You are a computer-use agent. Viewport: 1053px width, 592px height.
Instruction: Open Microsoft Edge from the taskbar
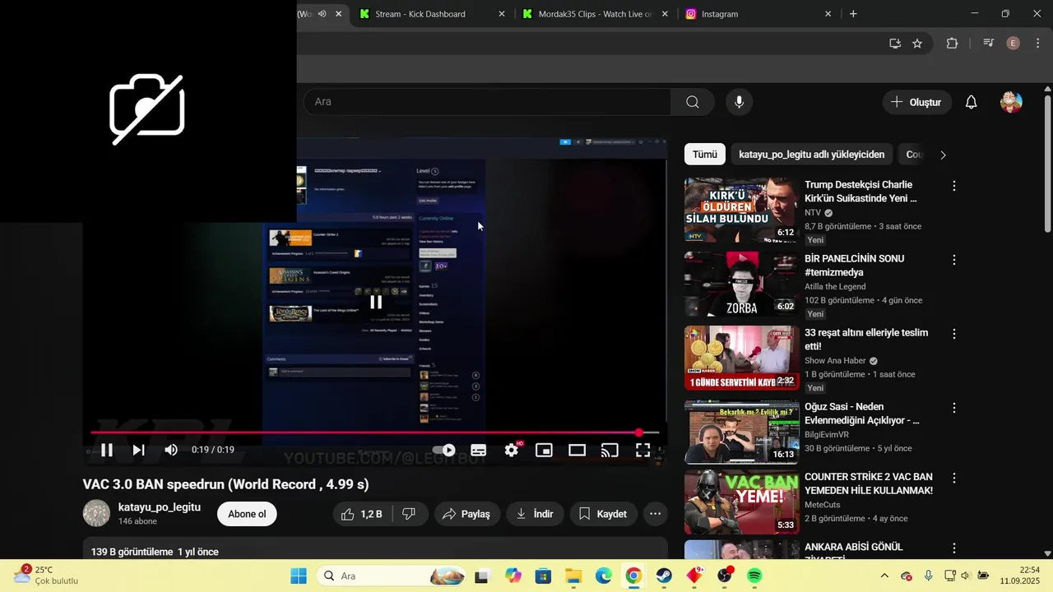604,576
